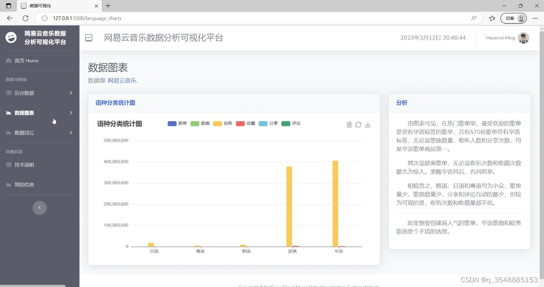The height and width of the screenshot is (287, 544).
Task: Open the Maverick-Ming user dropdown
Action: point(507,38)
